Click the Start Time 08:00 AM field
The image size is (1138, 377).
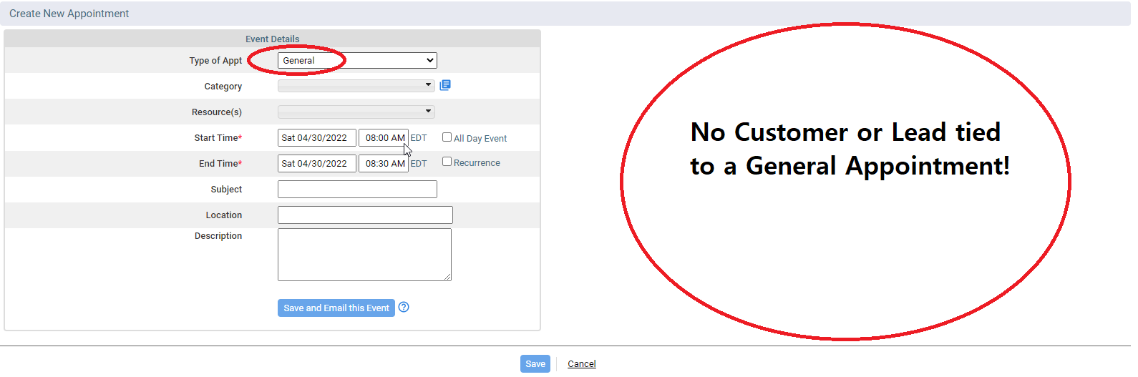coord(384,138)
